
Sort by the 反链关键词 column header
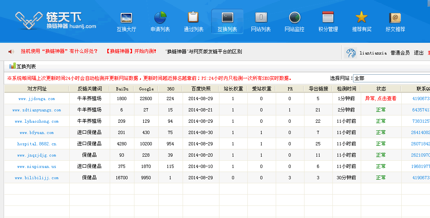point(89,89)
